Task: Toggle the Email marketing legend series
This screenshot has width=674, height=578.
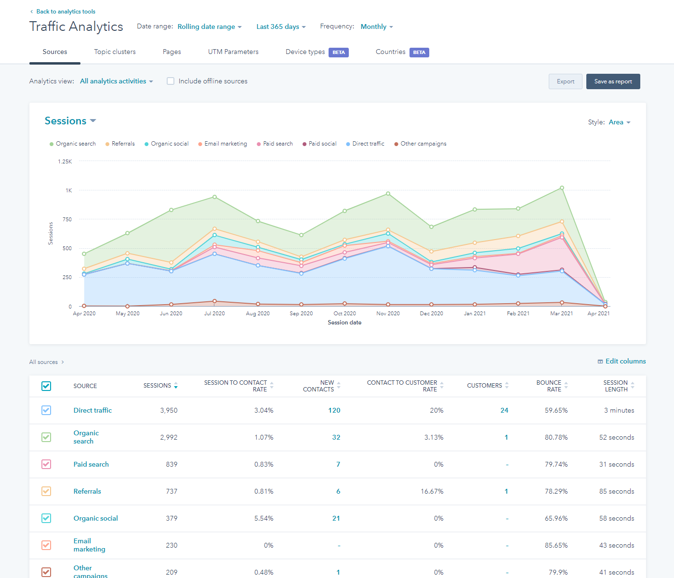Action: 222,144
